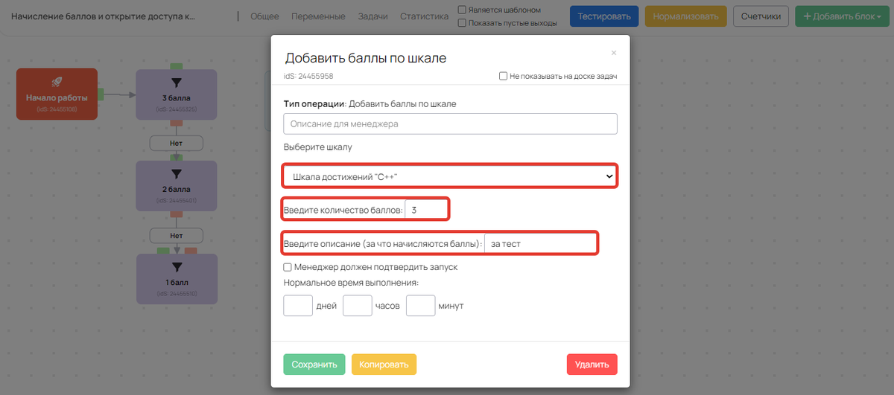
Task: Click the rocket icon on start block
Action: tap(57, 82)
